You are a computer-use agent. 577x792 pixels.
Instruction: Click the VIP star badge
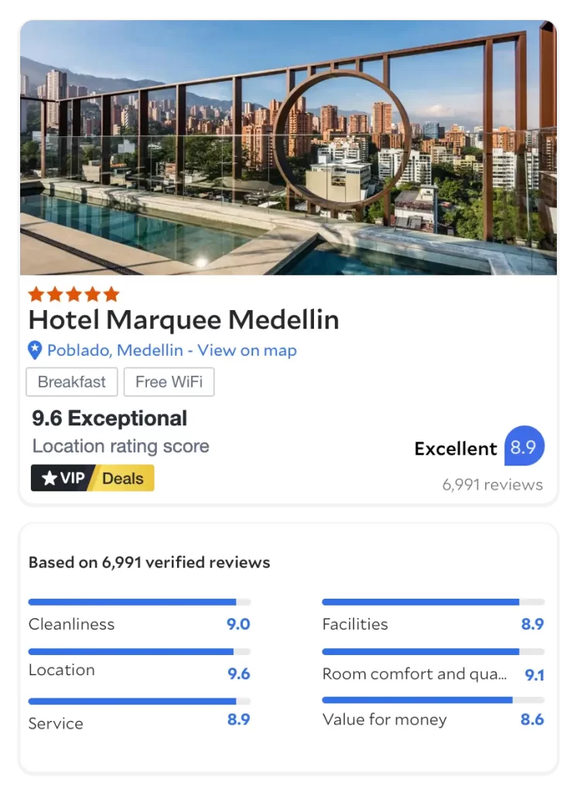coord(63,478)
